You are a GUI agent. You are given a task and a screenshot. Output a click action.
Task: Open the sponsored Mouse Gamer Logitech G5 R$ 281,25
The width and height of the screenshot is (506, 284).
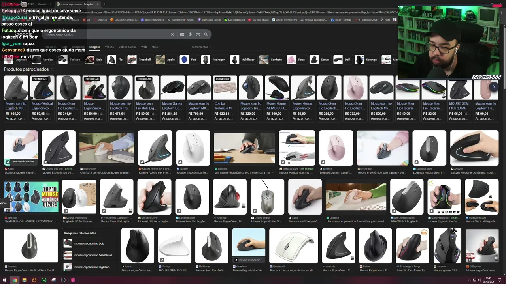(173, 99)
